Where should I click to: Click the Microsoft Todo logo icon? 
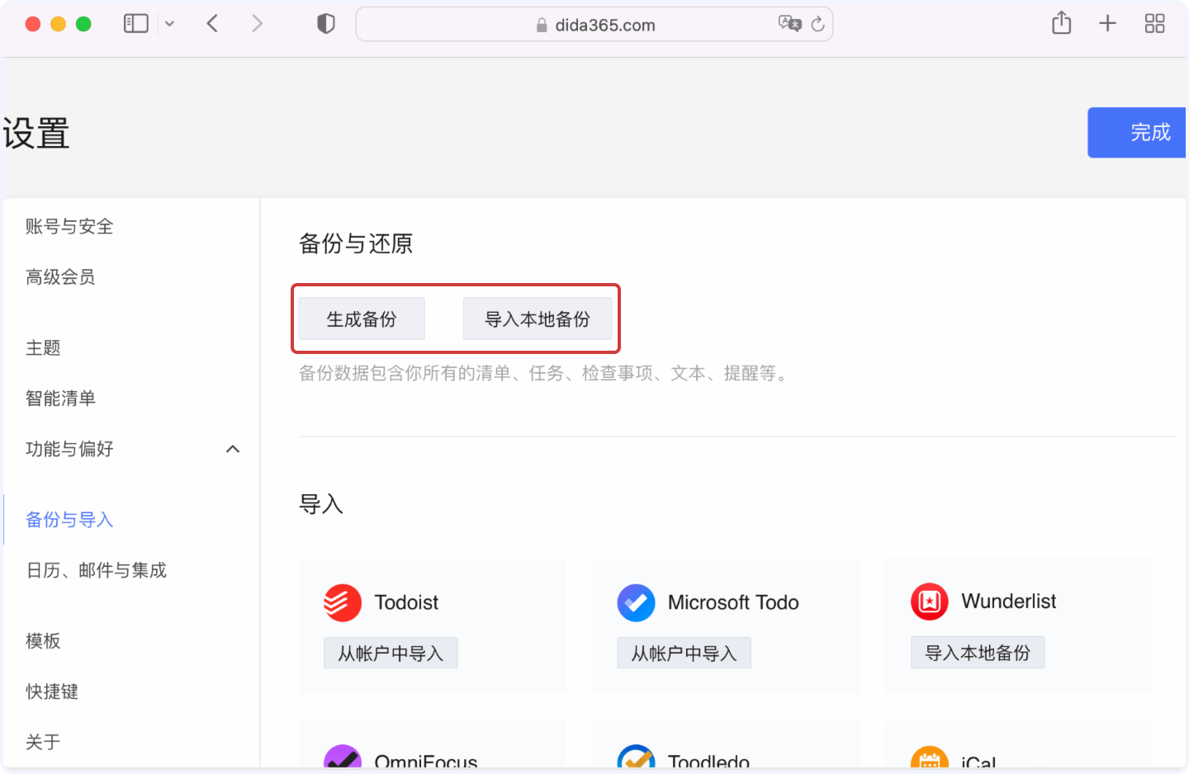click(x=636, y=603)
